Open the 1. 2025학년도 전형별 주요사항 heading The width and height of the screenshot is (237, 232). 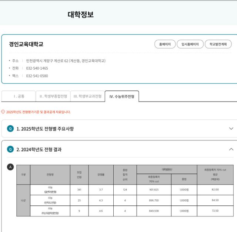(x=45, y=129)
